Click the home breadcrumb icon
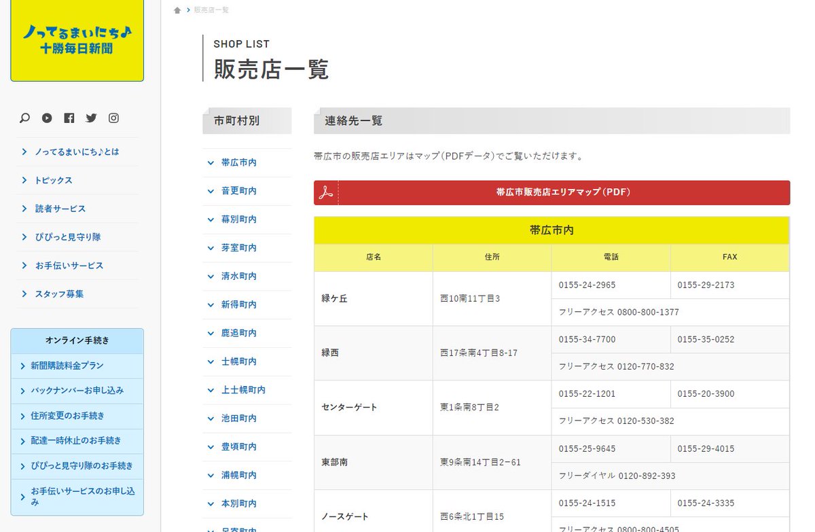The width and height of the screenshot is (815, 532). (177, 10)
